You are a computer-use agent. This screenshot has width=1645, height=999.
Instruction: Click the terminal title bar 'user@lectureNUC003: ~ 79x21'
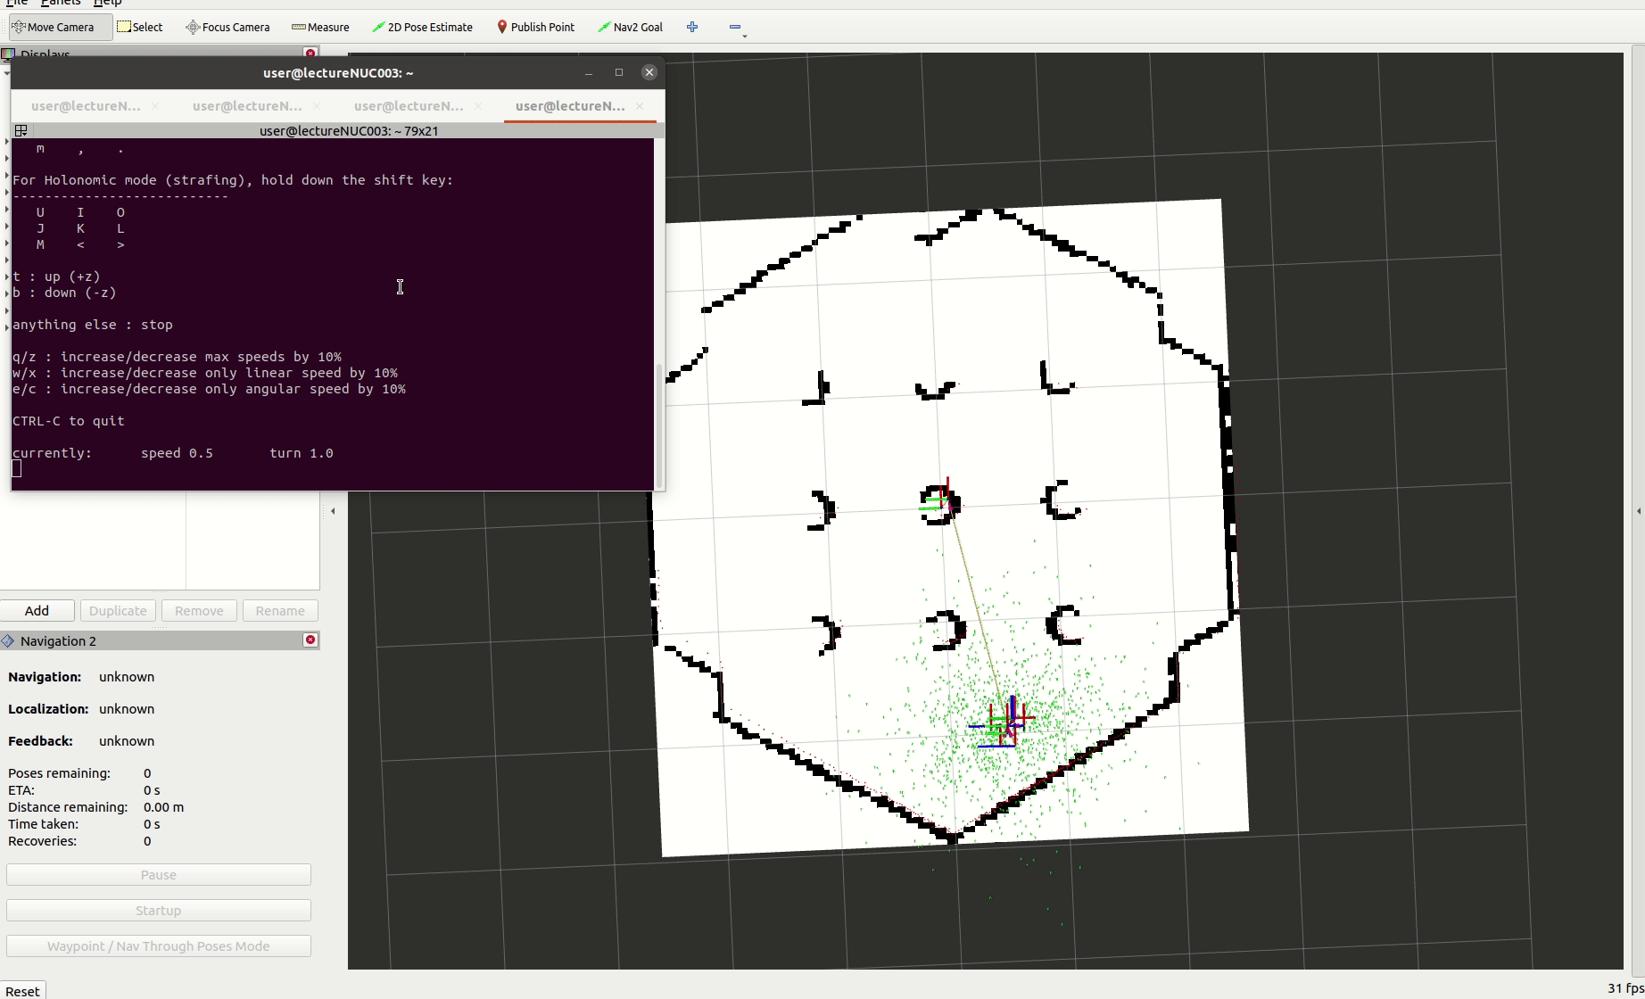click(349, 130)
